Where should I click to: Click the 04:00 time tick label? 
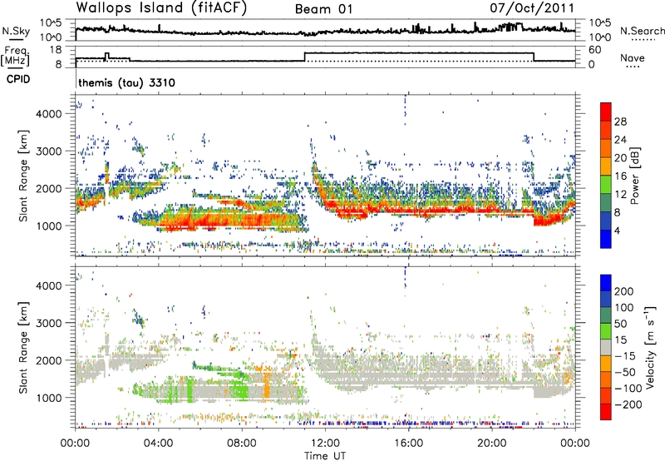point(159,444)
